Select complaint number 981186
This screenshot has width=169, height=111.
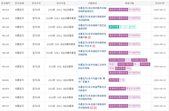[6, 27]
